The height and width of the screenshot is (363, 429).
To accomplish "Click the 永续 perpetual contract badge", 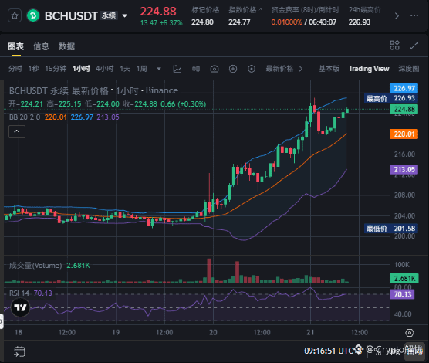I will pos(109,15).
